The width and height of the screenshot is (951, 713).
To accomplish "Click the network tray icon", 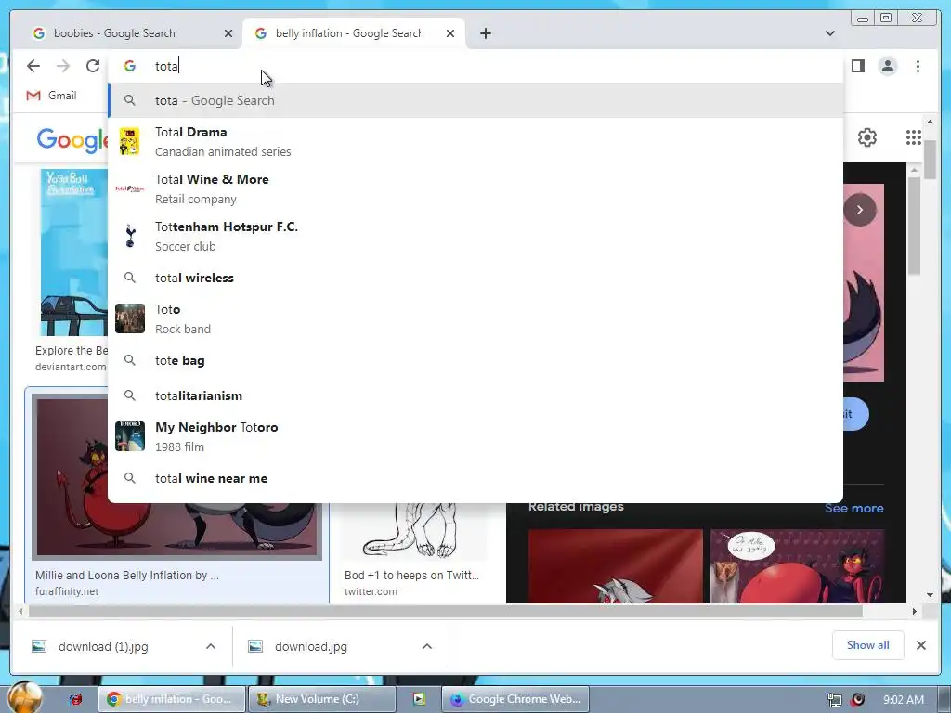I will (x=835, y=700).
